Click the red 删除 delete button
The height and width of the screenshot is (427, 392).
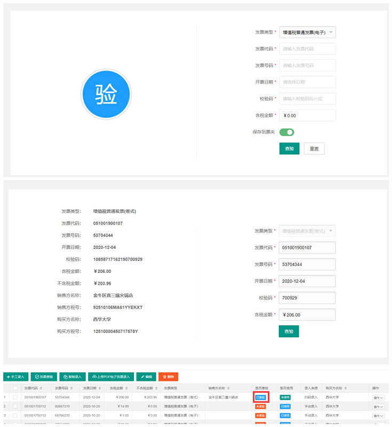[168, 376]
